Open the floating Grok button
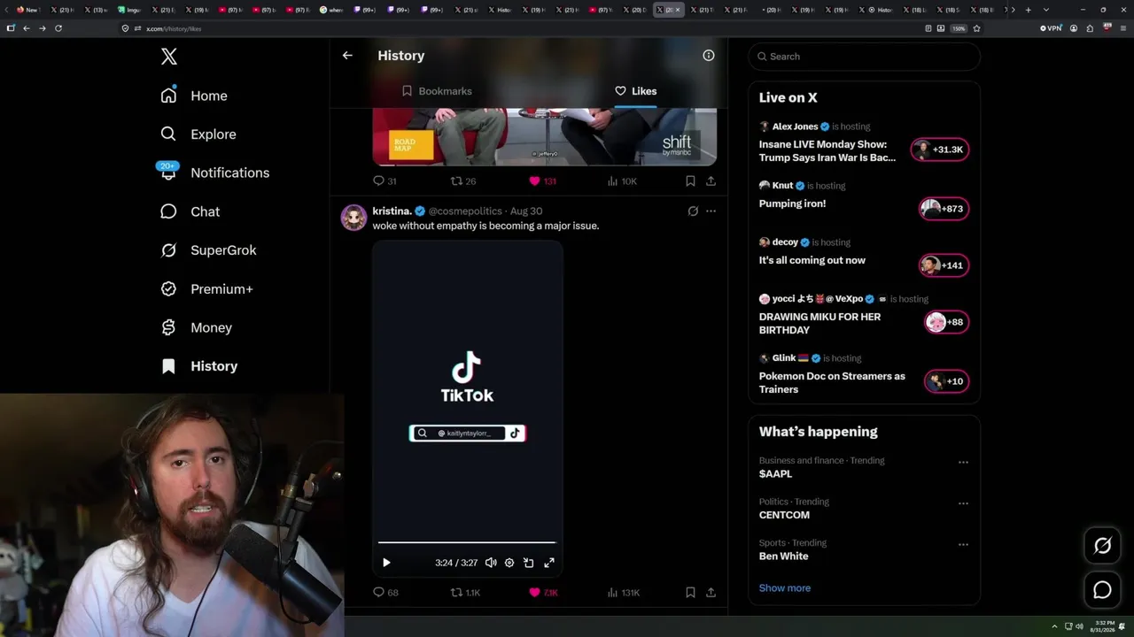Viewport: 1134px width, 637px height. (1102, 546)
